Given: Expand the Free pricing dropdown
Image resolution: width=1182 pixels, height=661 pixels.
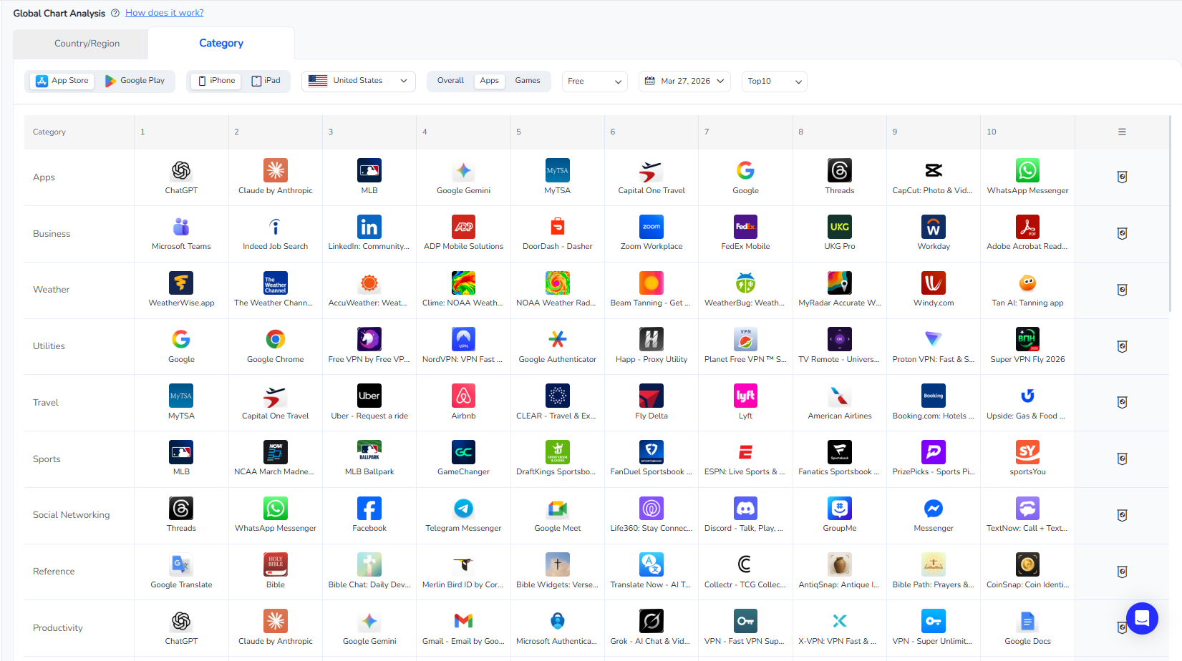Looking at the screenshot, I should click(594, 81).
